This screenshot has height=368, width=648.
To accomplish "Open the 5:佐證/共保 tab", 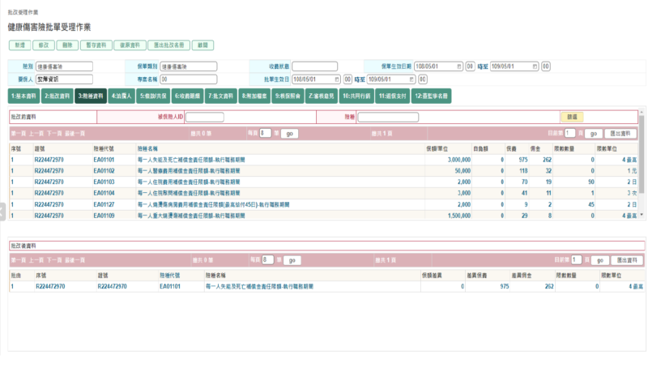I will (153, 96).
